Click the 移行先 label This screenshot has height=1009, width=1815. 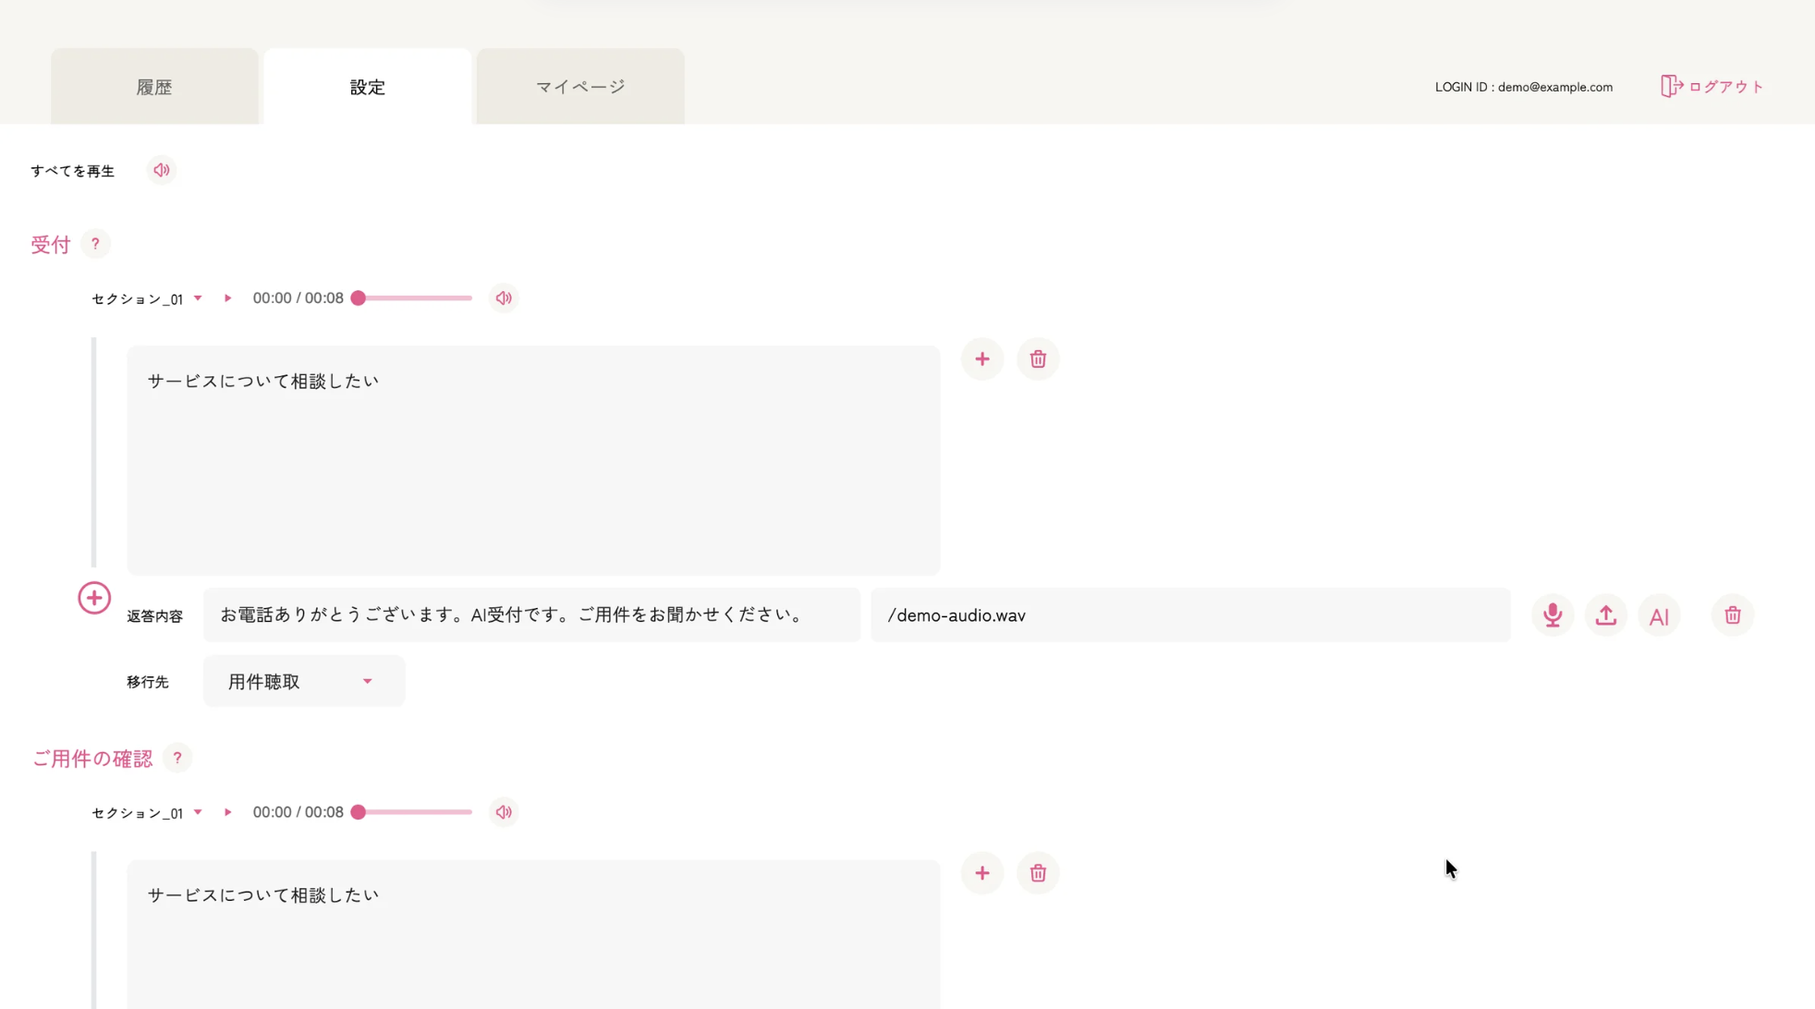click(x=148, y=682)
